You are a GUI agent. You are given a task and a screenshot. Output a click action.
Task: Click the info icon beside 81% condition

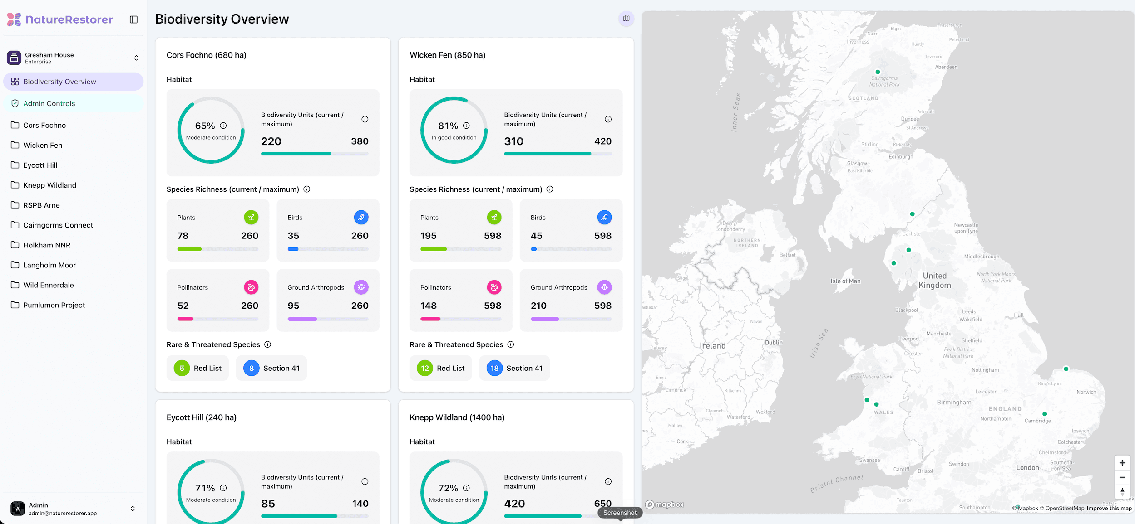(466, 126)
